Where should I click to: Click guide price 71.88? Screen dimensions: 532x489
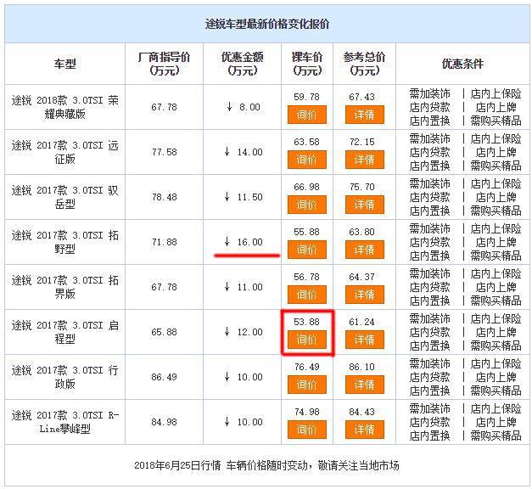tap(165, 242)
